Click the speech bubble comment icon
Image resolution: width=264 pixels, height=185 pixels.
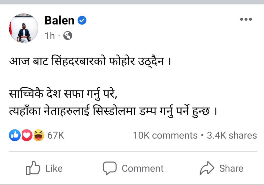click(x=110, y=168)
